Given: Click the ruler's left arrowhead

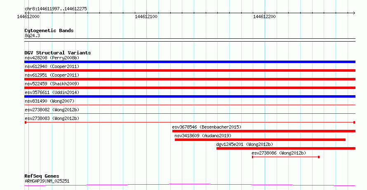Looking at the screenshot, I should pyautogui.click(x=26, y=13).
